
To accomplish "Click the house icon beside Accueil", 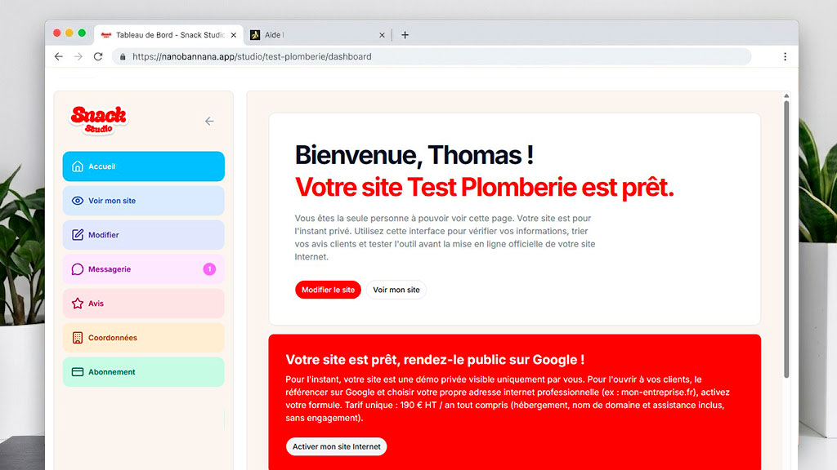I will [x=78, y=166].
